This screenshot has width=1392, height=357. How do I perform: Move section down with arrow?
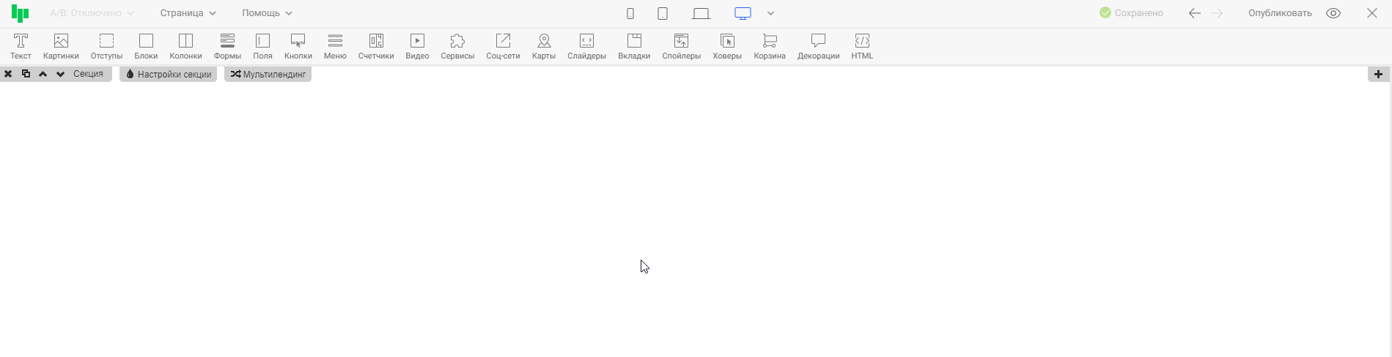(x=60, y=74)
